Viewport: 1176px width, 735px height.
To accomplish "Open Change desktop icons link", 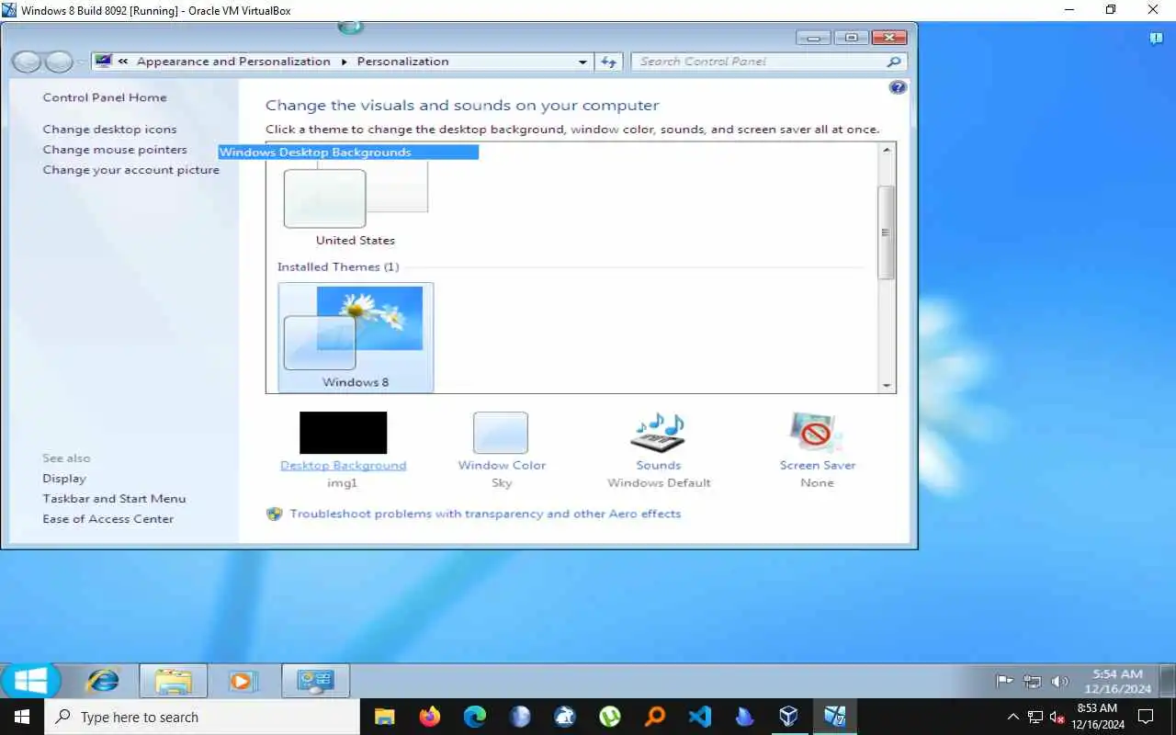I will tap(109, 130).
